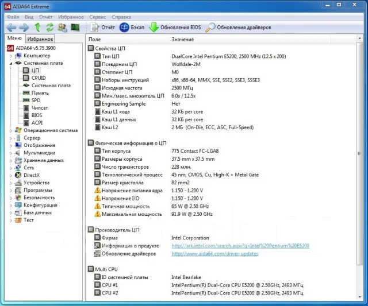Switch to the Избранное tab
Screen dimensions: 368x306
tap(40, 38)
